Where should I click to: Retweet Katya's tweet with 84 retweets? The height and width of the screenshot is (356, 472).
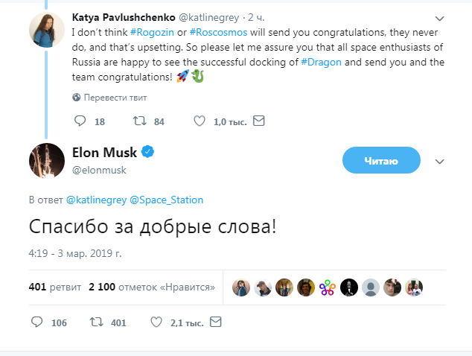[138, 121]
